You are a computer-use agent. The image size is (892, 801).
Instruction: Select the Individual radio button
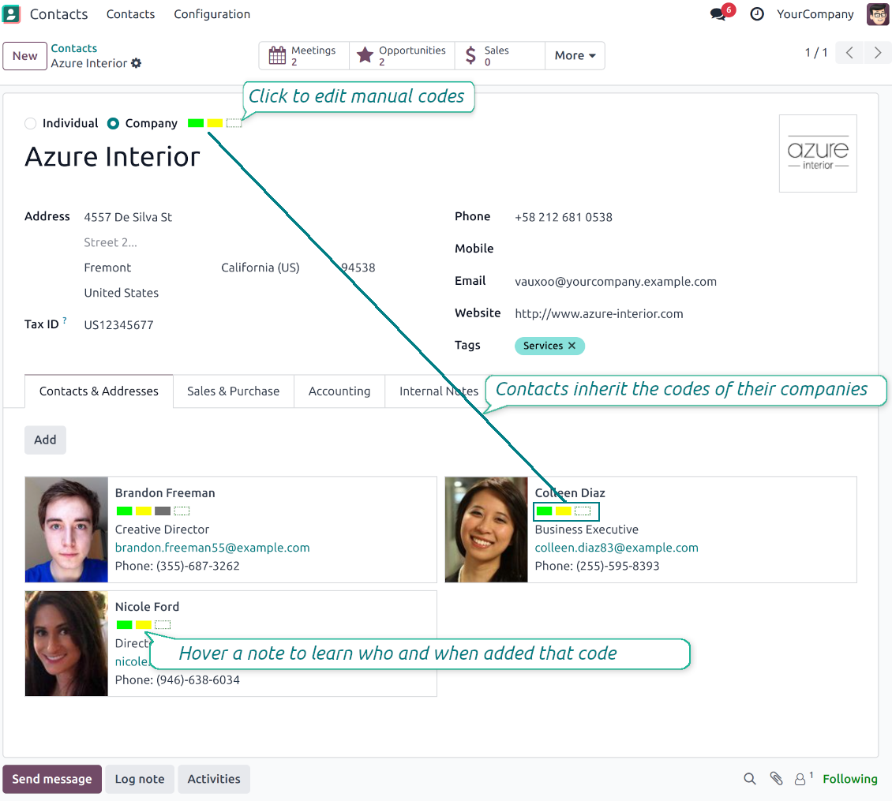[x=31, y=123]
